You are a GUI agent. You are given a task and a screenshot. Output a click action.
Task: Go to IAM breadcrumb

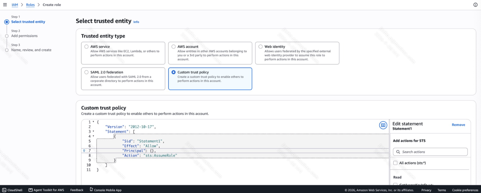15,5
